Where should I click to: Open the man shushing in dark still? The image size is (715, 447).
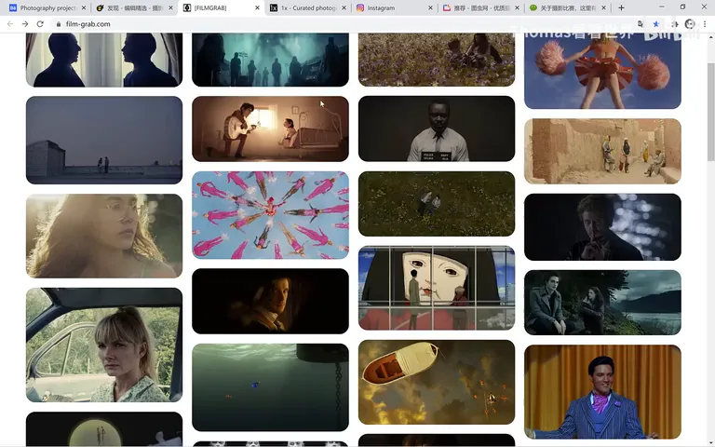coord(602,227)
